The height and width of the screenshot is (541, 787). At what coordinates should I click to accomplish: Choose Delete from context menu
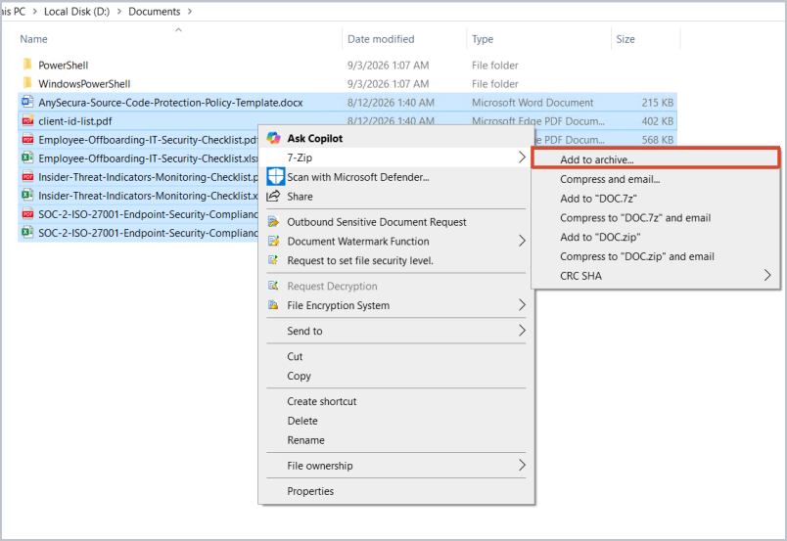pyautogui.click(x=396, y=421)
